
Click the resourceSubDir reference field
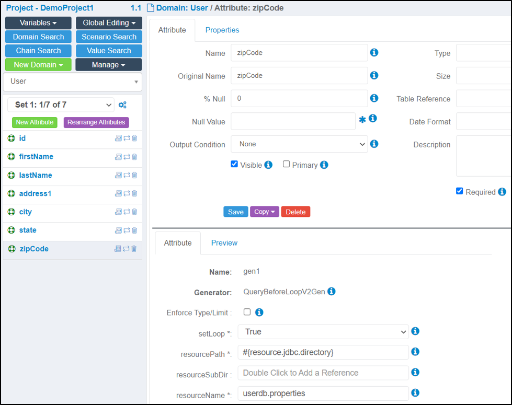[x=323, y=373]
